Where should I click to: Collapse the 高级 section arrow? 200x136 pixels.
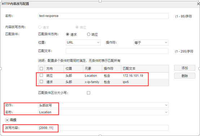(x=7, y=120)
